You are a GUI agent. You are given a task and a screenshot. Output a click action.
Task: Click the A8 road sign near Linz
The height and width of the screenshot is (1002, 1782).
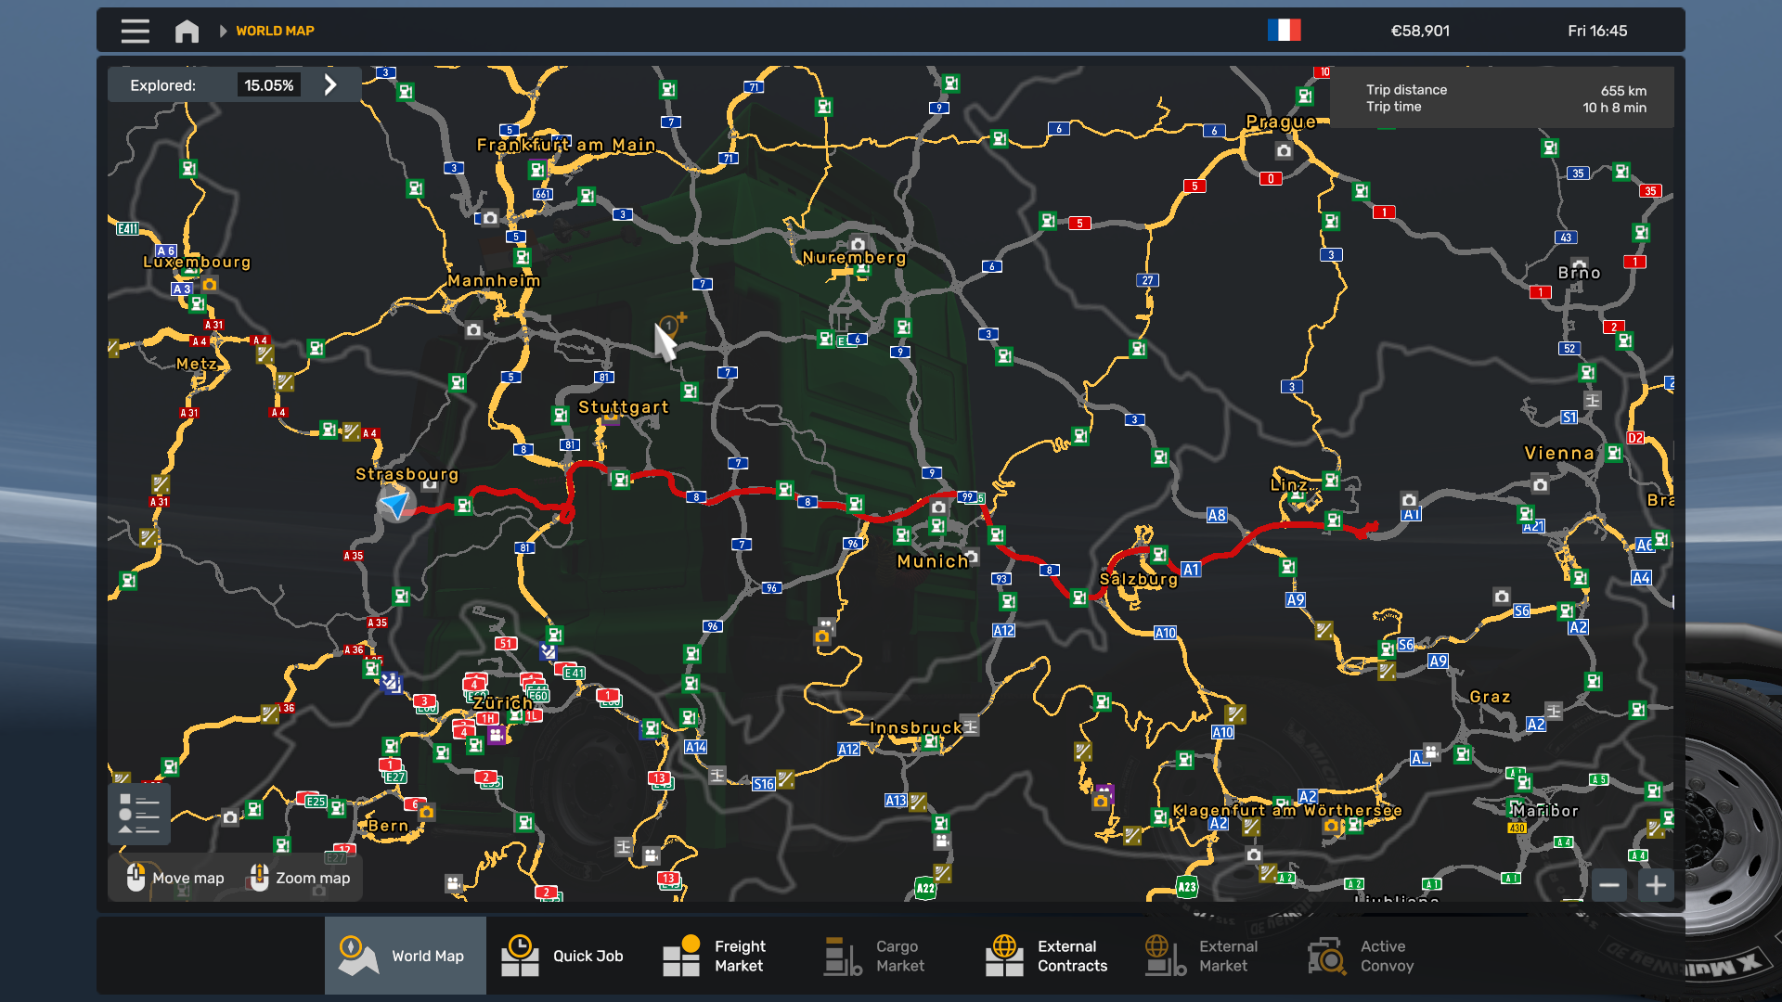coord(1217,516)
